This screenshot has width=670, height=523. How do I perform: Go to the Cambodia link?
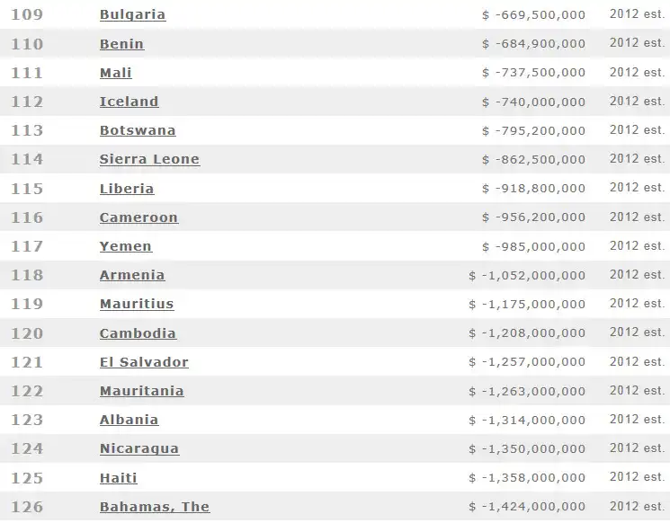(138, 333)
